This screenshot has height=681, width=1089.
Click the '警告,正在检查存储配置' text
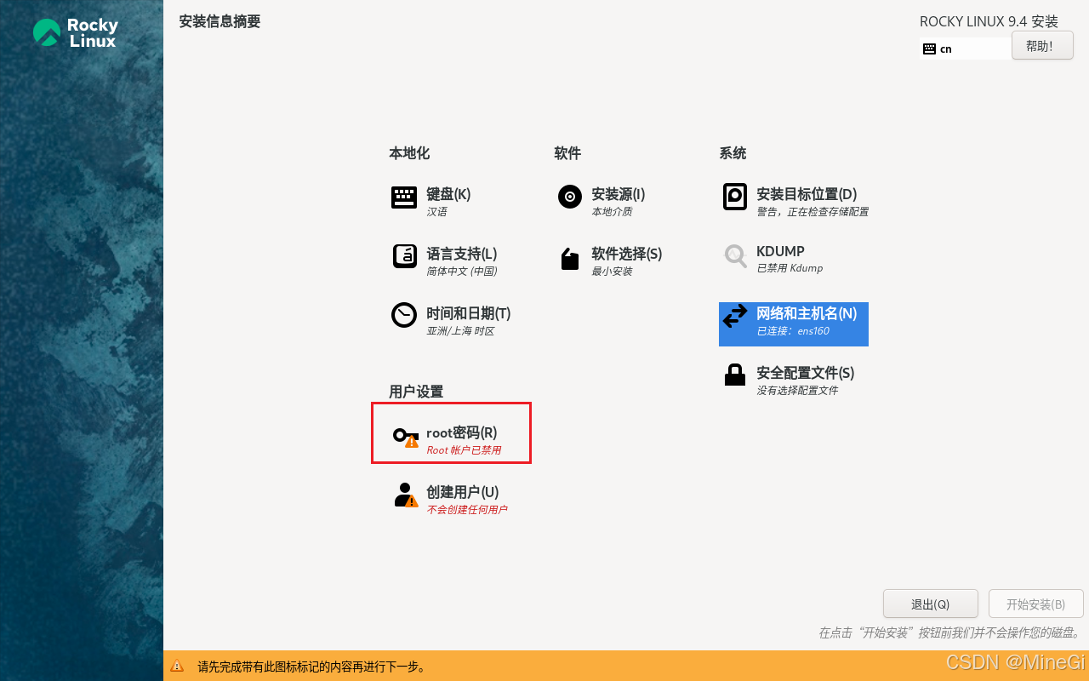point(812,212)
